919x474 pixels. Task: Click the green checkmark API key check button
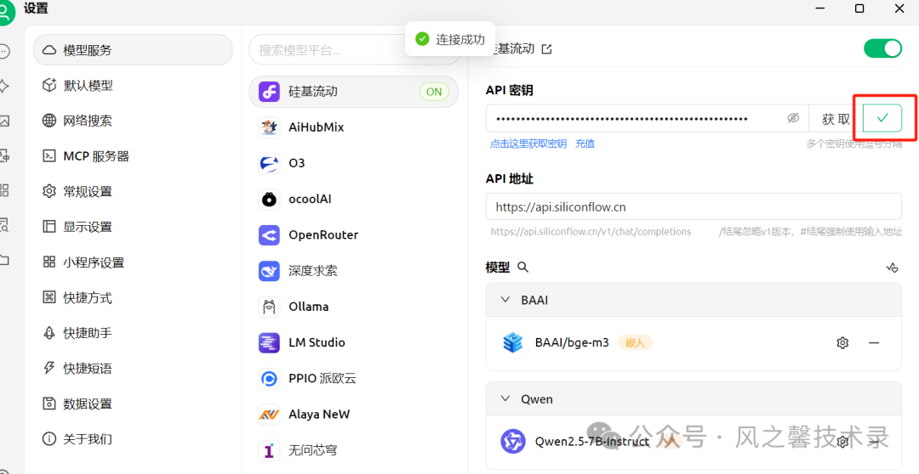click(882, 118)
